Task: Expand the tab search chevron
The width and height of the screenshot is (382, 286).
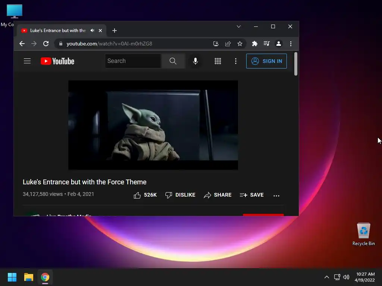Action: tap(239, 26)
